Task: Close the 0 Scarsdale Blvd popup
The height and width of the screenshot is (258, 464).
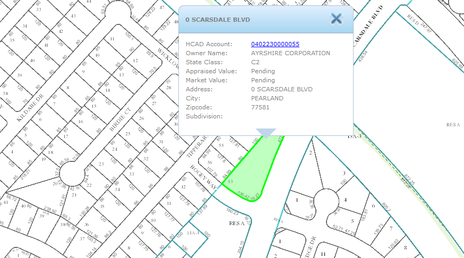Action: coord(336,19)
